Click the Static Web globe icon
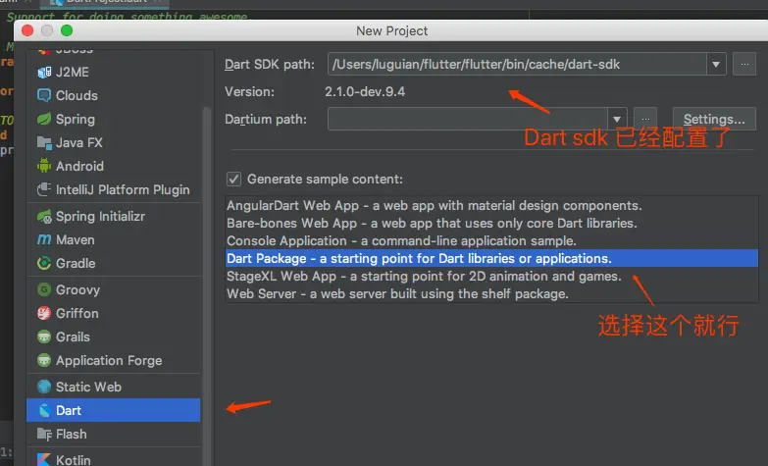Screen dimensions: 768x466 [44, 387]
